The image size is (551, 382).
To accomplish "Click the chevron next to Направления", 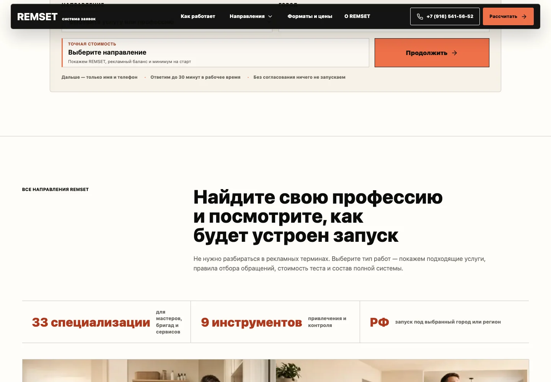I will coord(270,16).
